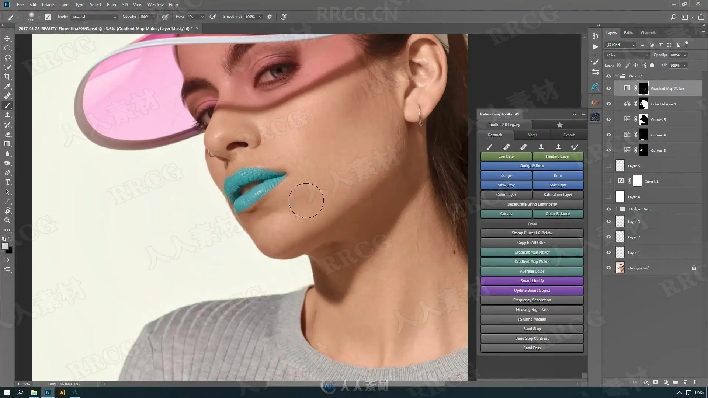The width and height of the screenshot is (708, 398).
Task: Select the Crop tool
Action: [x=7, y=77]
